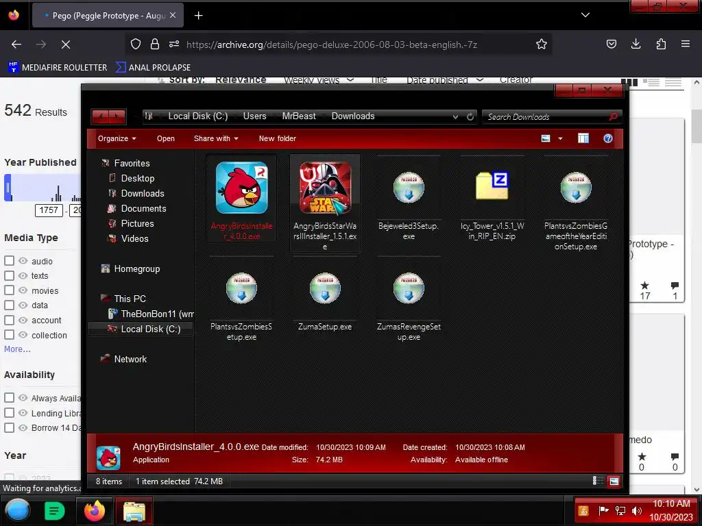Open Start orb on taskbar
This screenshot has height=526, width=702.
[17, 511]
